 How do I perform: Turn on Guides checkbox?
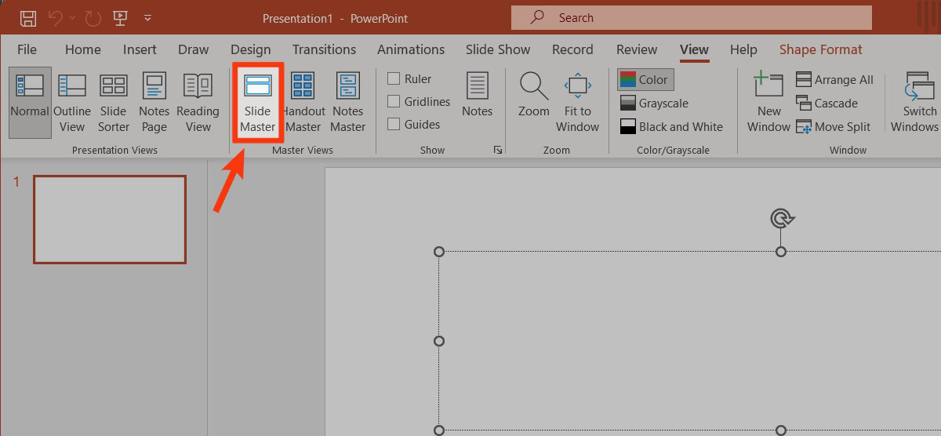click(x=394, y=124)
